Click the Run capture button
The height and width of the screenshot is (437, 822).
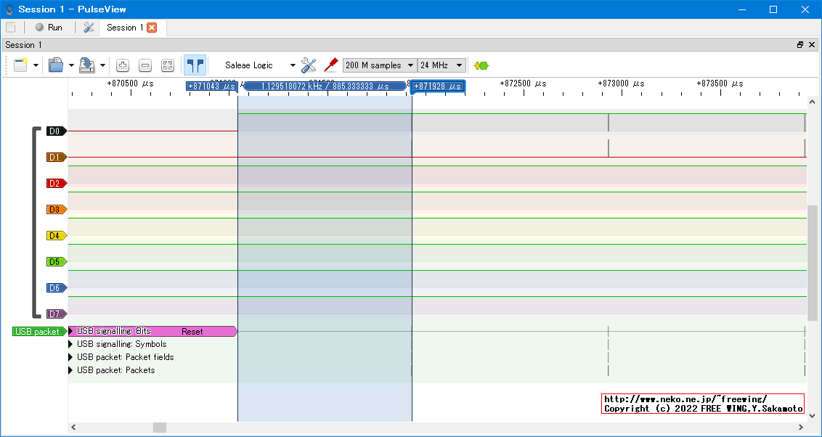[x=49, y=28]
